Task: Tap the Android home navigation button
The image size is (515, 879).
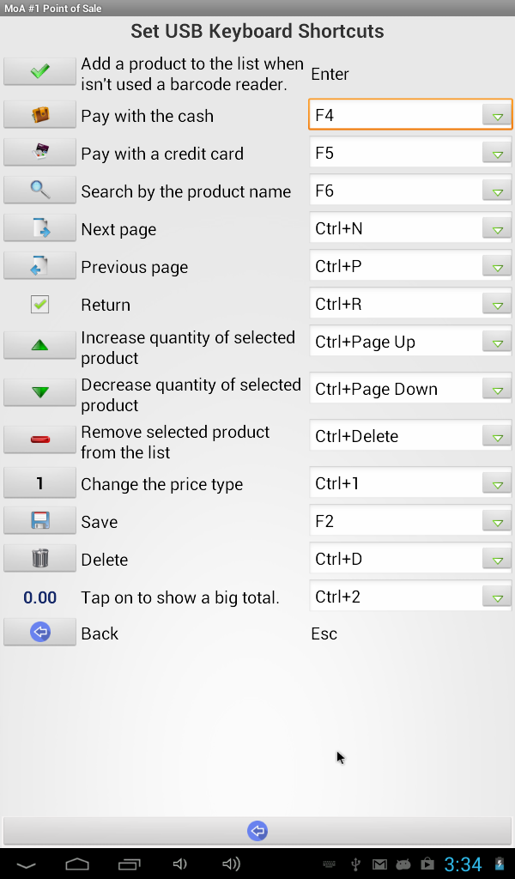Action: (77, 864)
